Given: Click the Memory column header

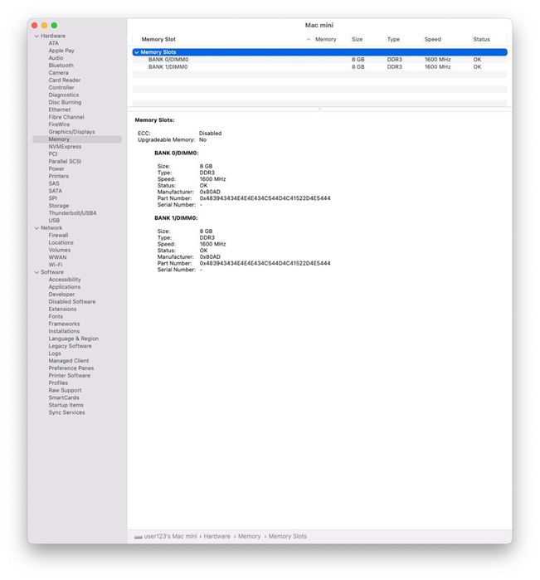Looking at the screenshot, I should pos(325,39).
